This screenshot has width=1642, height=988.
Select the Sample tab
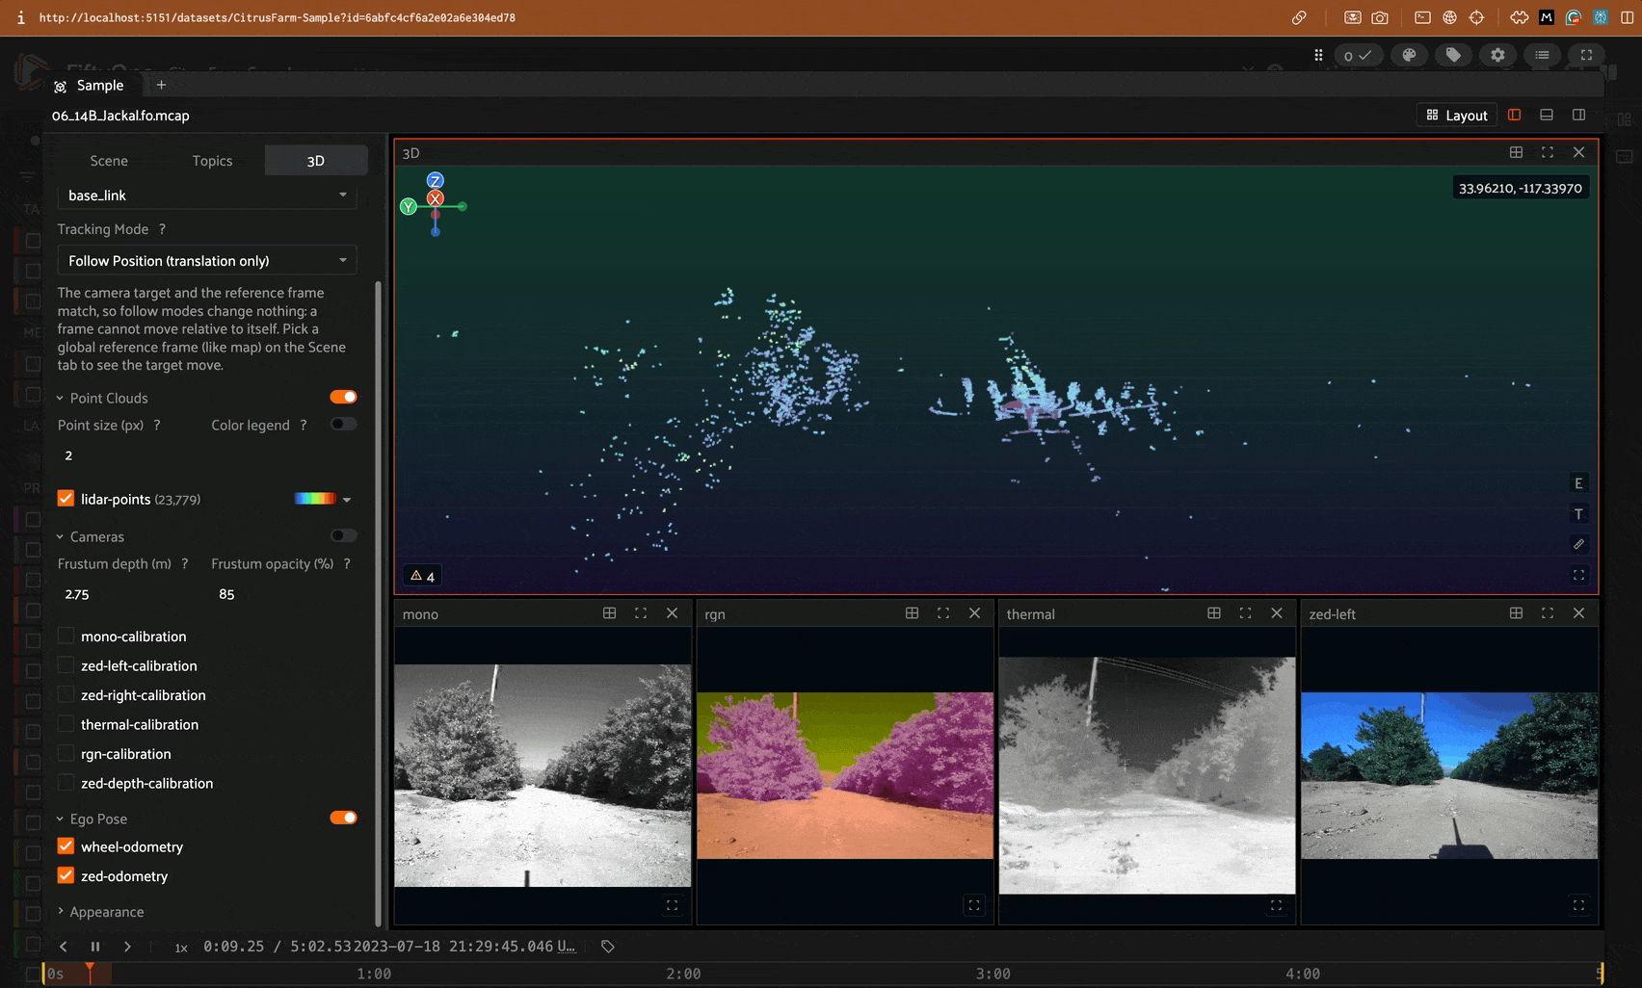[x=90, y=85]
